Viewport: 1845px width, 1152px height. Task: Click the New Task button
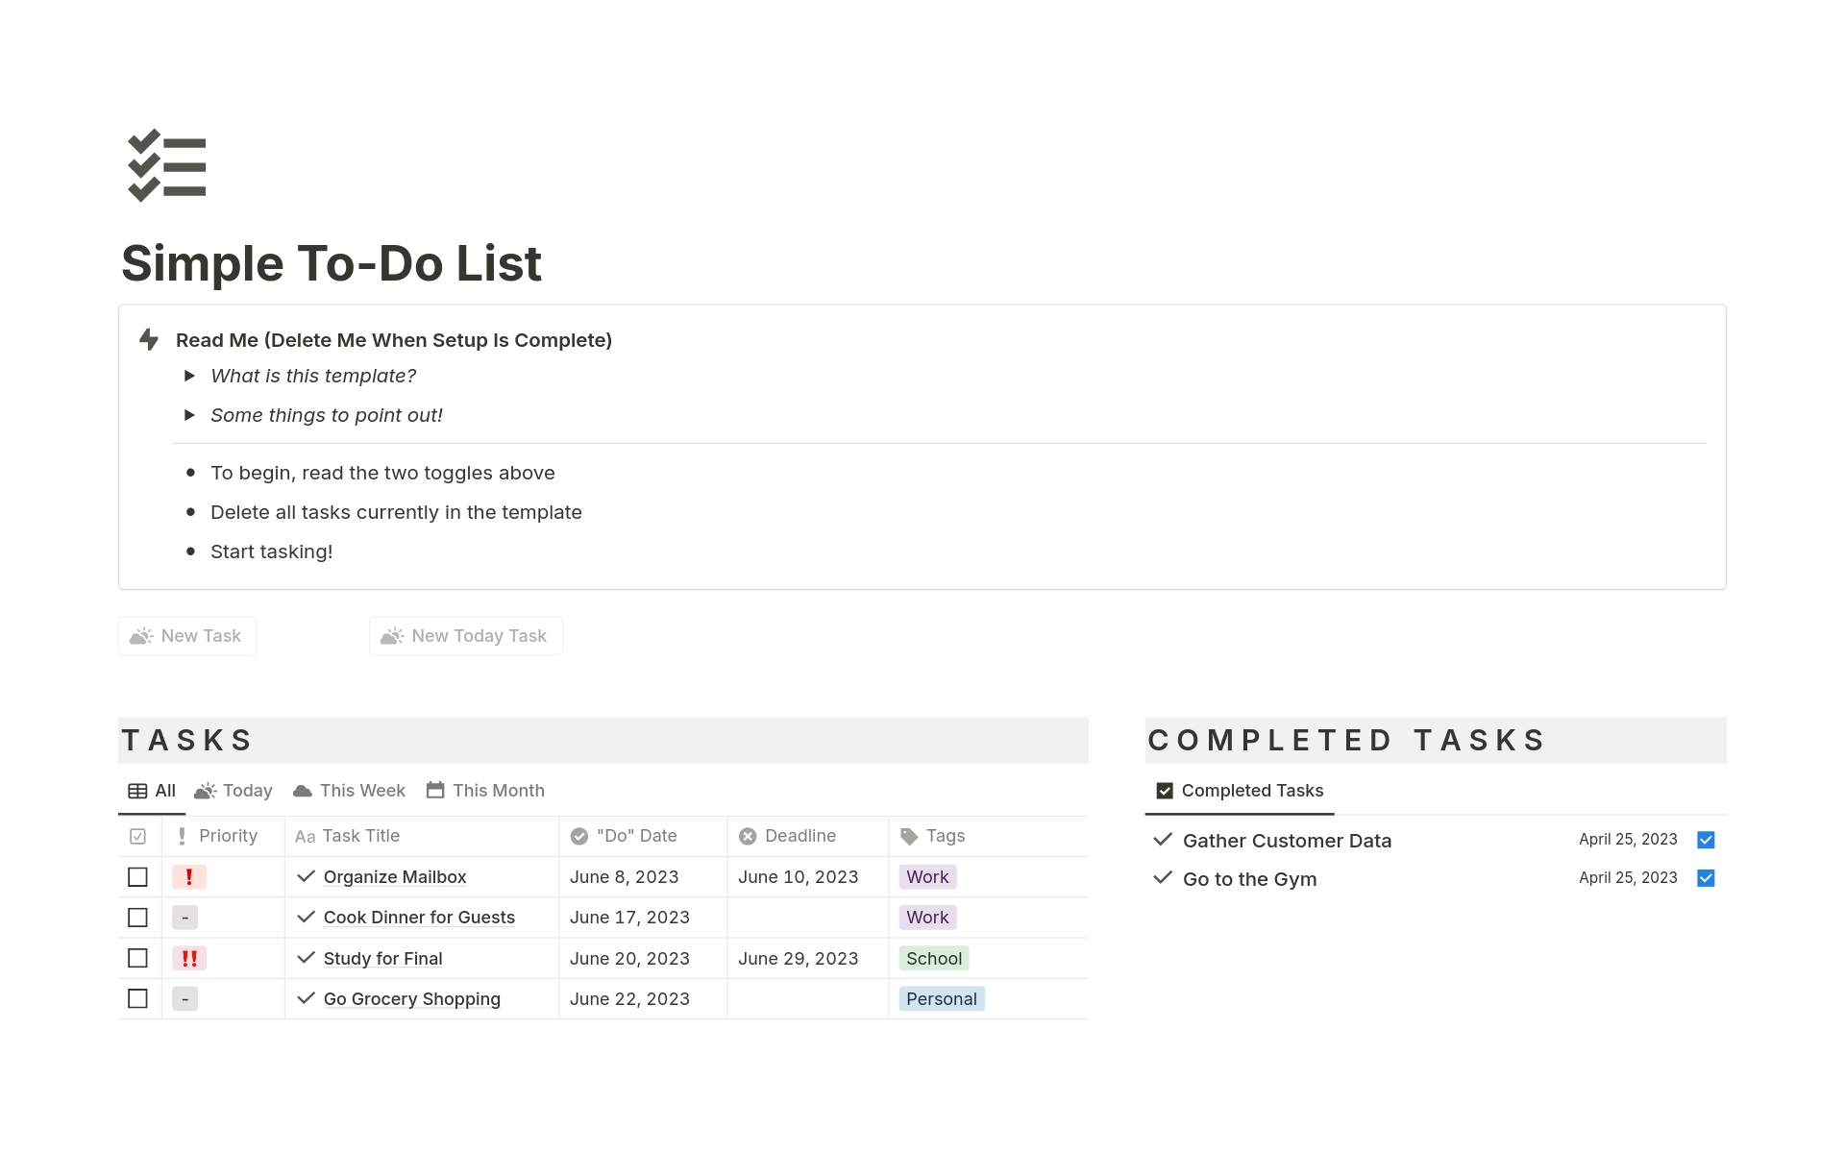(186, 635)
